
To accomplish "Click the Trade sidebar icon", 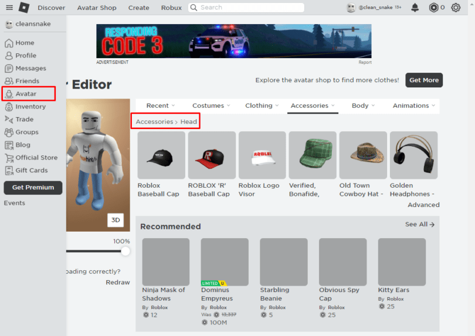I will click(9, 120).
